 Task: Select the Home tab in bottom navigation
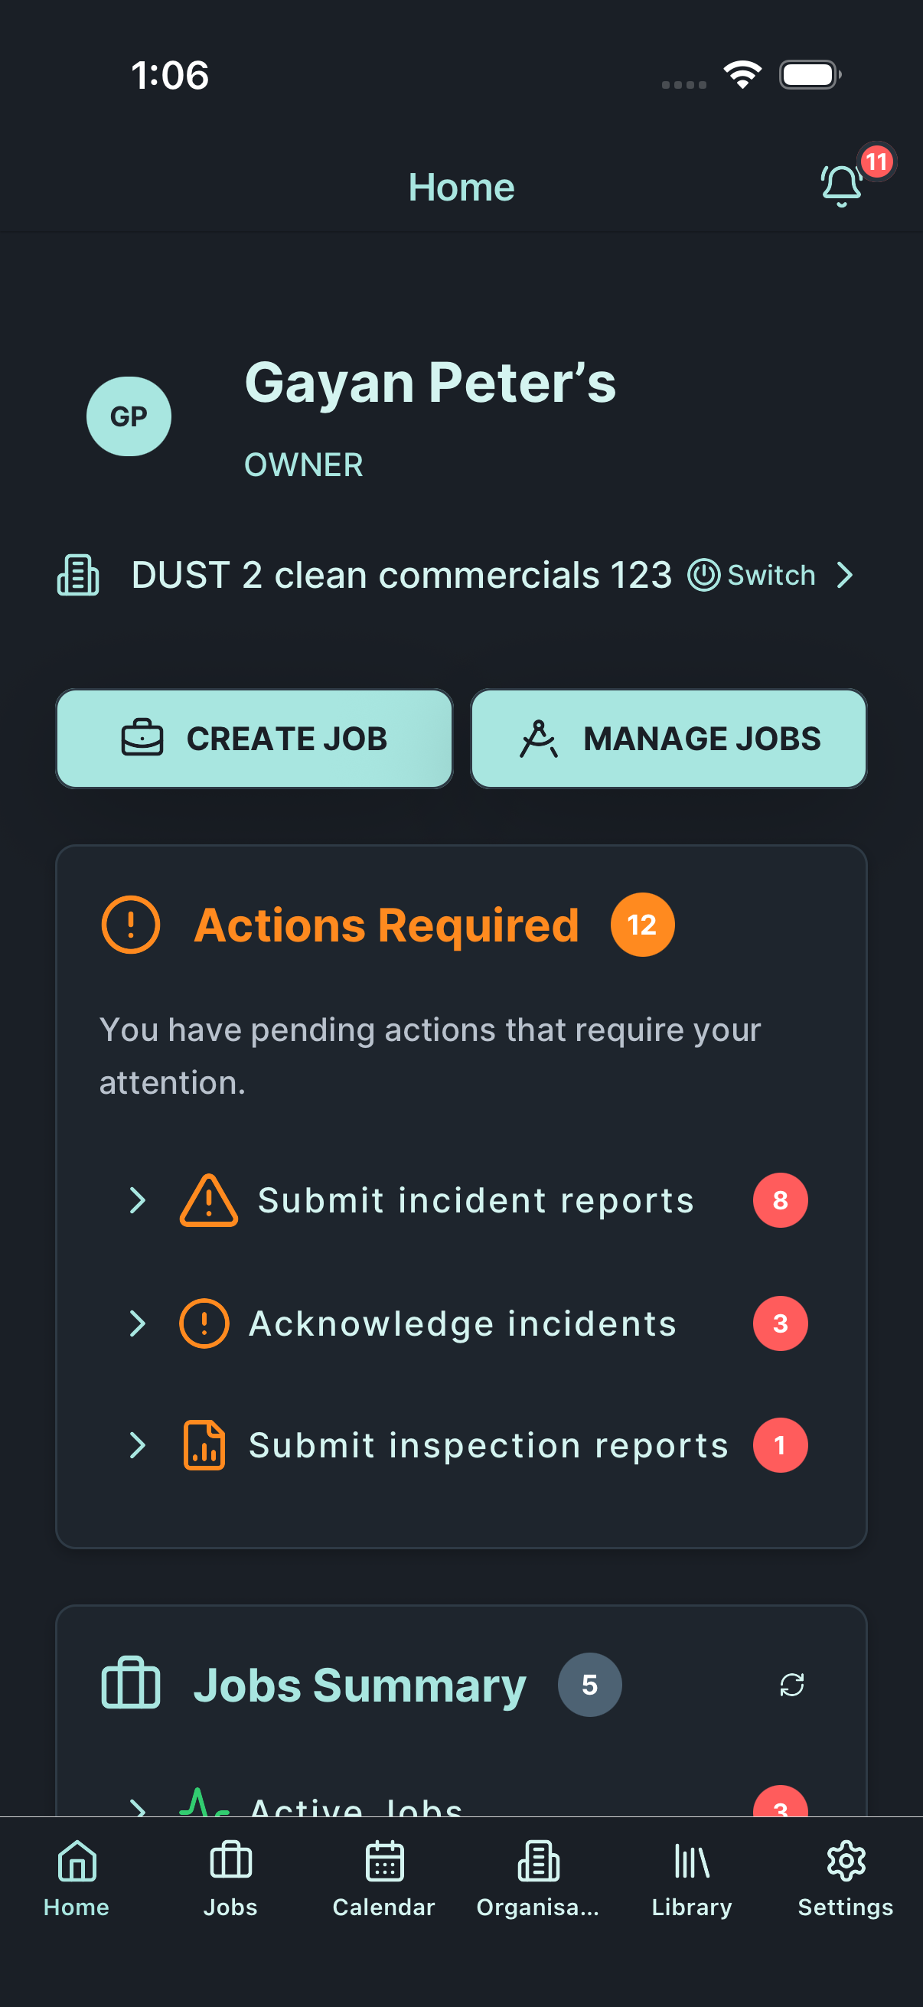coord(76,1880)
